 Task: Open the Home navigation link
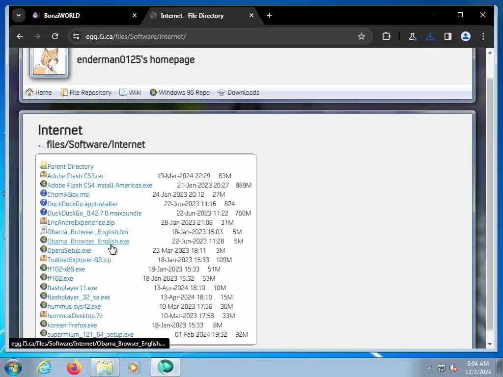[x=39, y=93]
